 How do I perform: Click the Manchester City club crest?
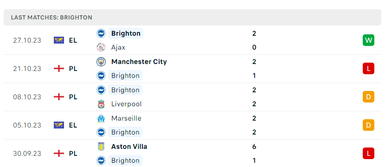point(101,62)
